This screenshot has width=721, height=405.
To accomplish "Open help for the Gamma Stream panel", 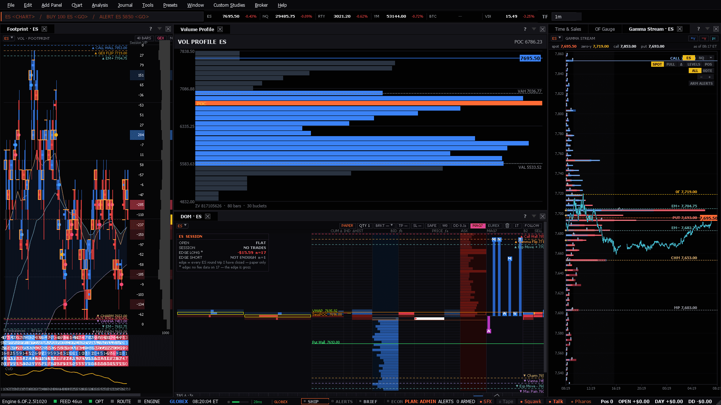I will point(698,29).
